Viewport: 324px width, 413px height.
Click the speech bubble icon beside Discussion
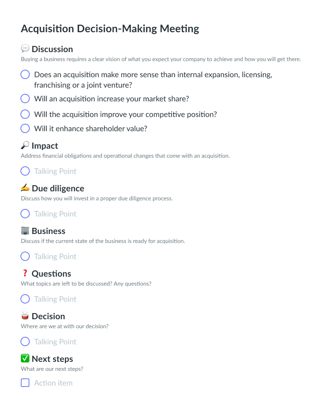(25, 49)
